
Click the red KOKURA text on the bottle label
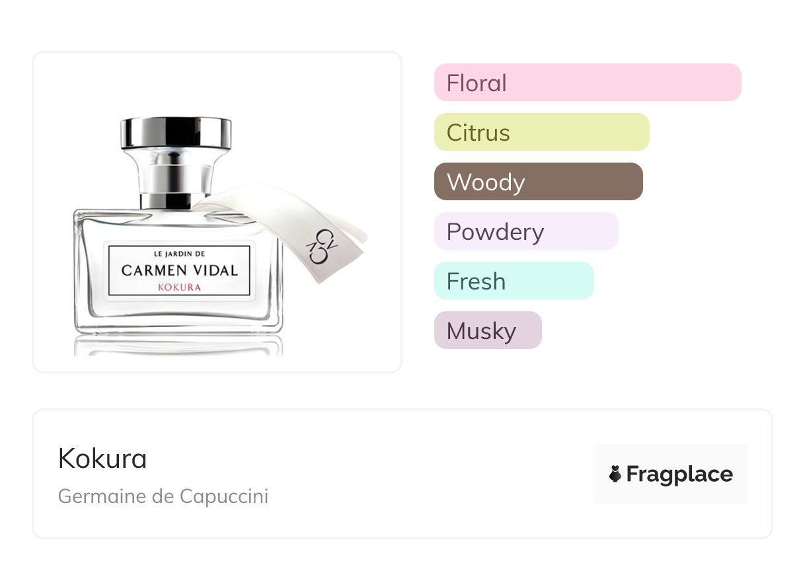(x=179, y=287)
